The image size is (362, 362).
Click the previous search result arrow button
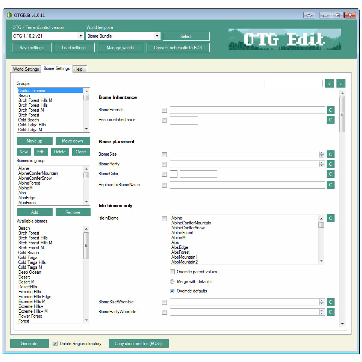(329, 83)
